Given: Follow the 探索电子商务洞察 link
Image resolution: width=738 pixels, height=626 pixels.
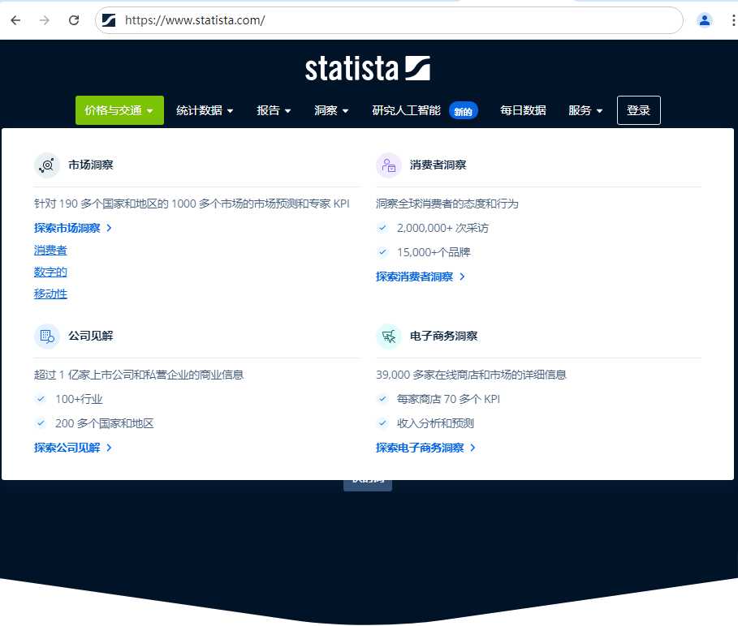Looking at the screenshot, I should [426, 448].
